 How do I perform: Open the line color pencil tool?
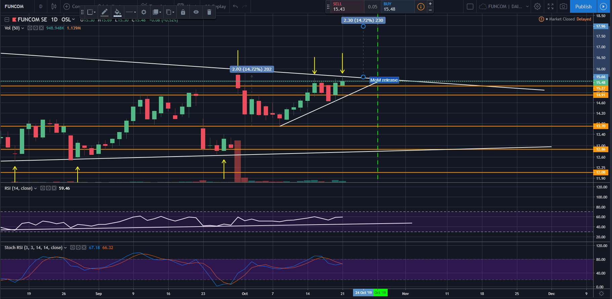click(104, 12)
